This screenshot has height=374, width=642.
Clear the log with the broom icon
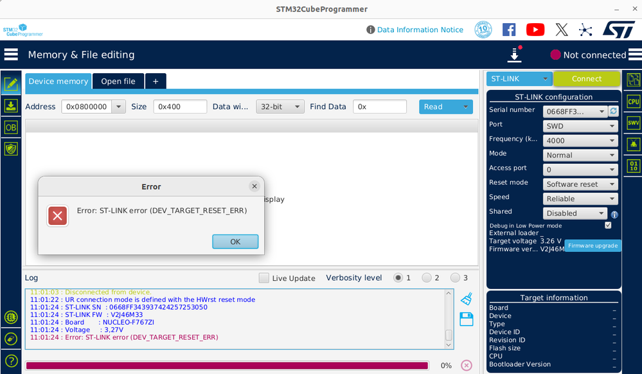tap(467, 299)
